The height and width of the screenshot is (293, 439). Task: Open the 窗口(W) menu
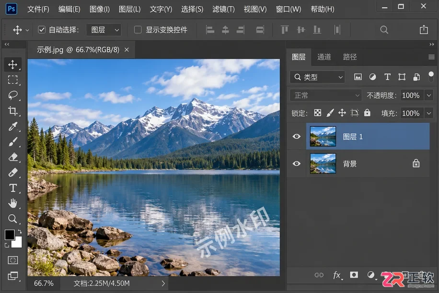point(289,9)
